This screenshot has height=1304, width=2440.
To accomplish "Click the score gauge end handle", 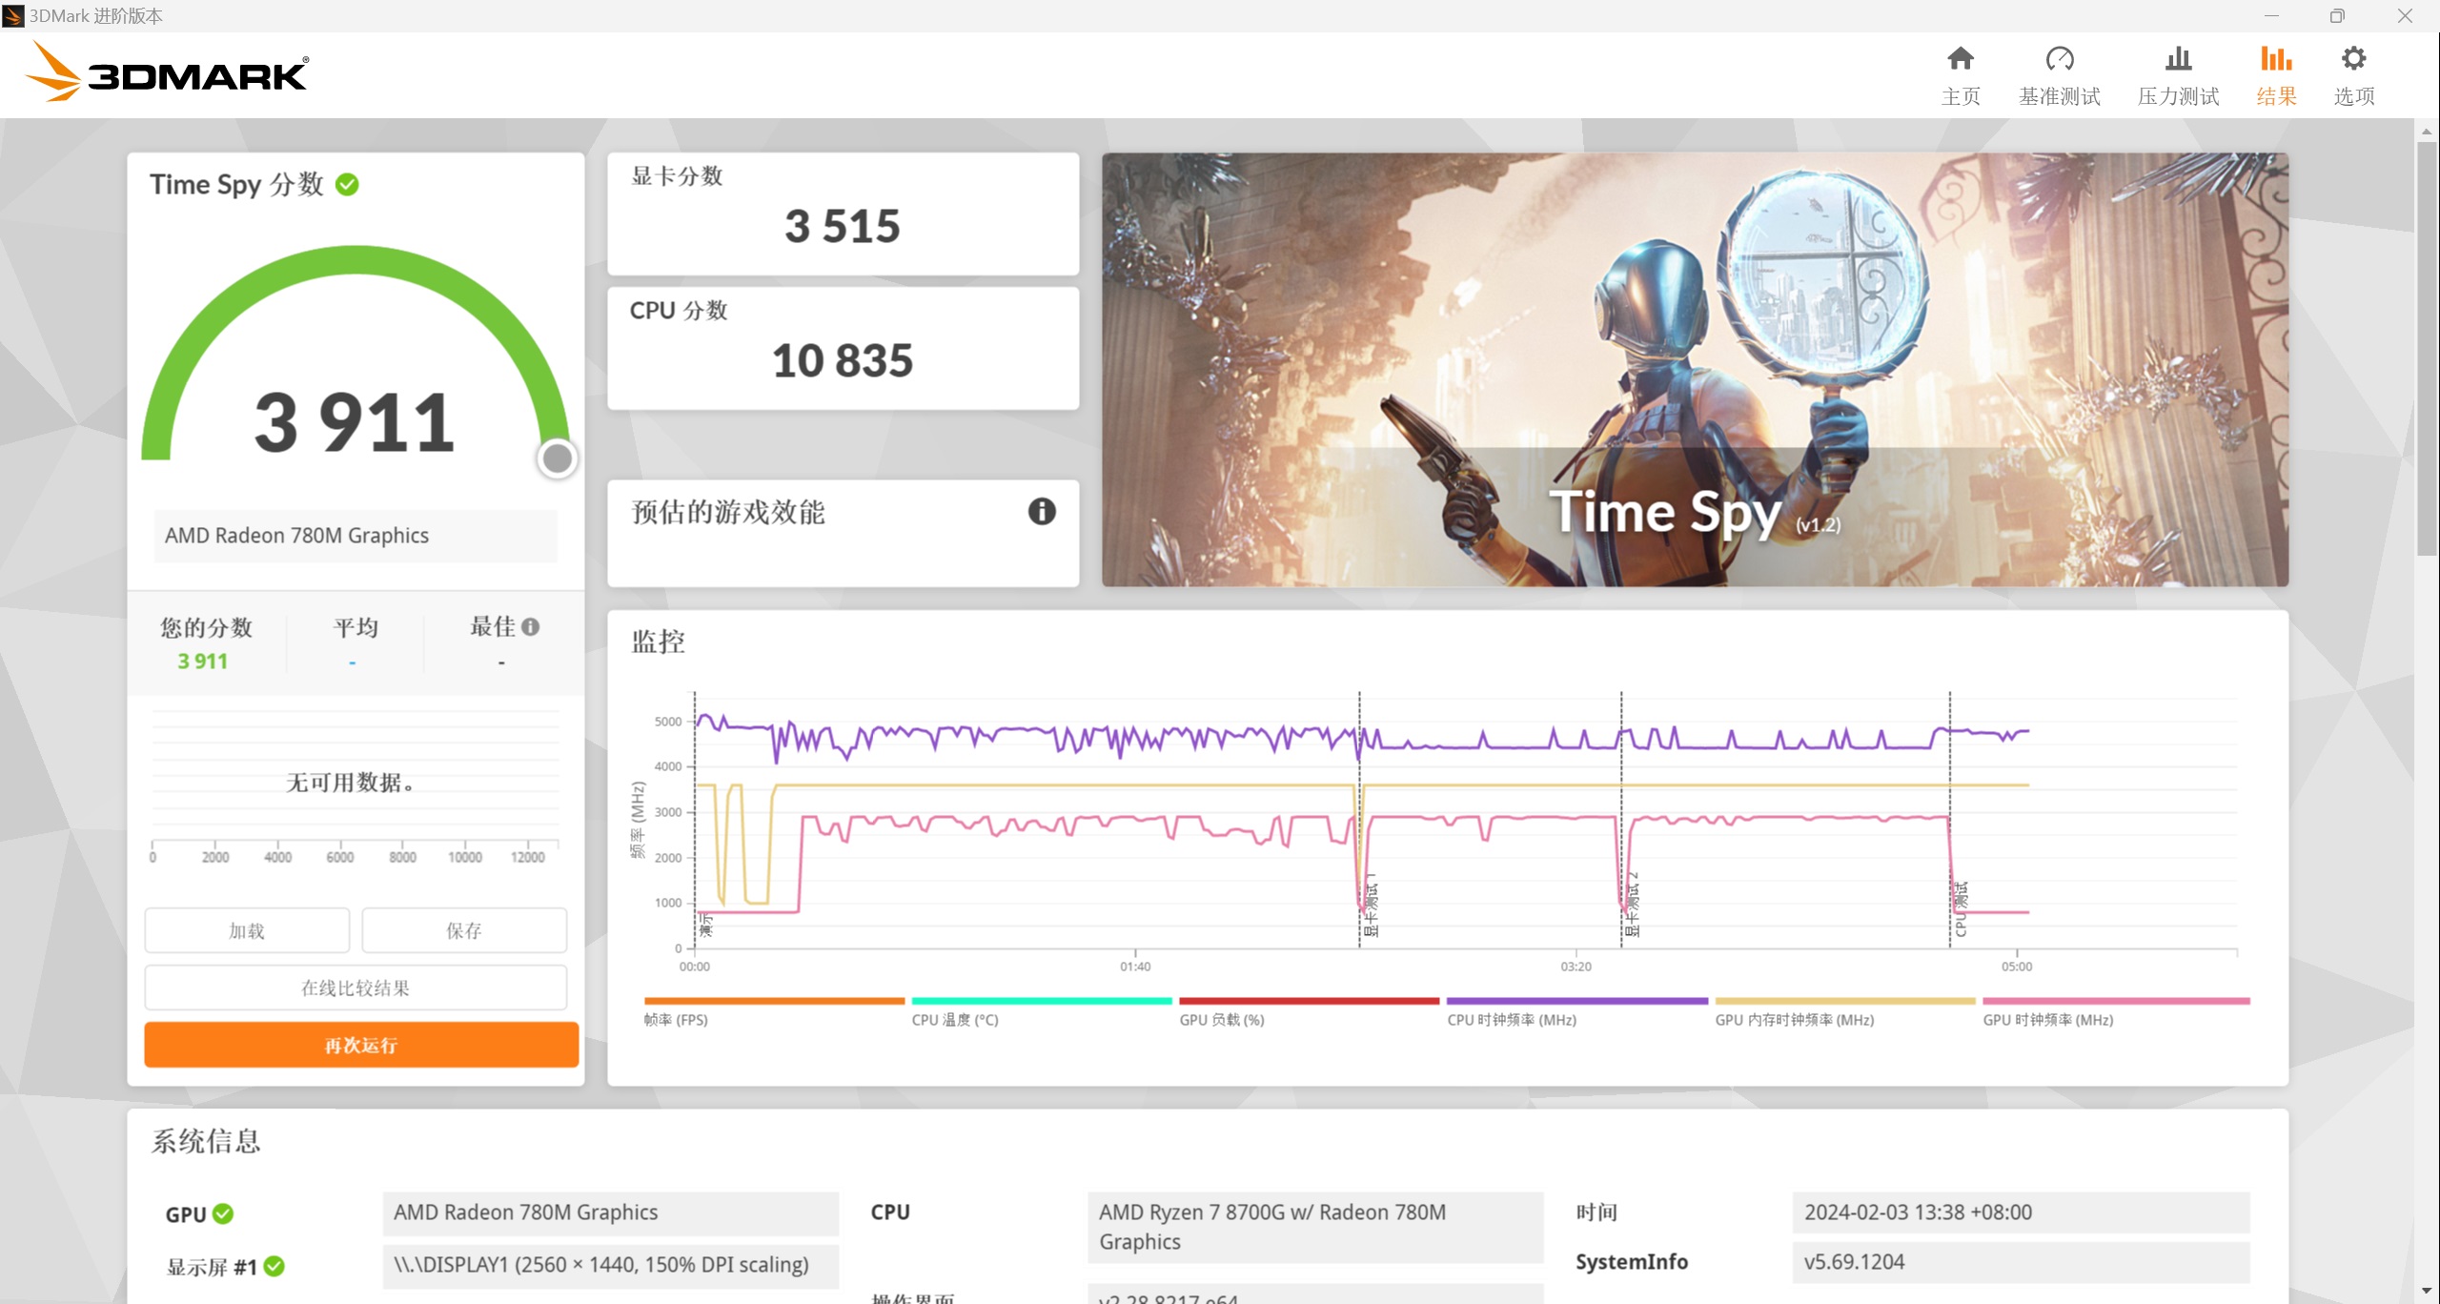I will click(558, 458).
